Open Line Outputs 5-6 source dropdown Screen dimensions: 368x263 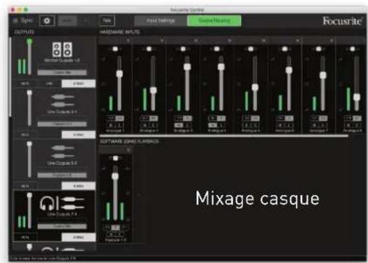click(x=62, y=175)
